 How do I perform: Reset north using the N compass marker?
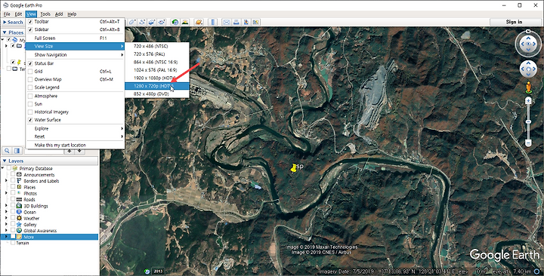click(x=528, y=32)
